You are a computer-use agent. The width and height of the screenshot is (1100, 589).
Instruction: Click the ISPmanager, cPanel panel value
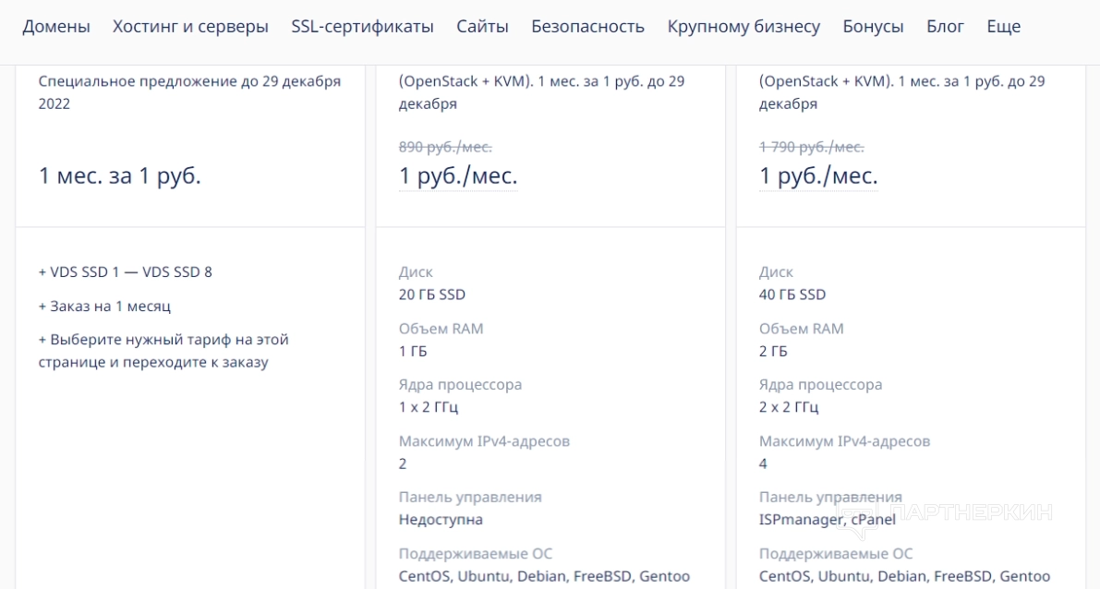click(813, 520)
